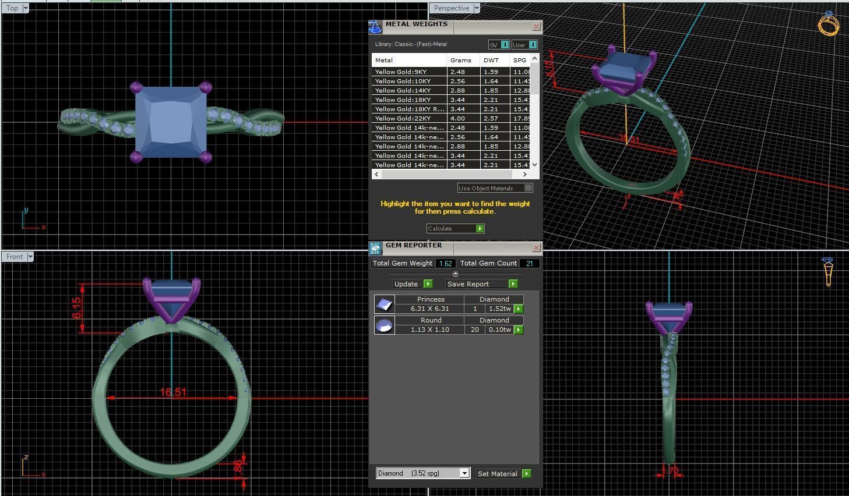Select the Princess gem thumbnail

384,304
